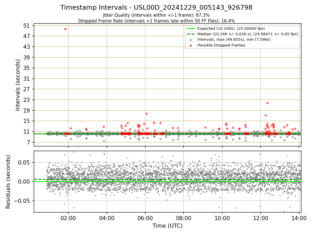313x235 pixels.
Task: Click the x-axis tick label '04:00'
Action: [107, 218]
